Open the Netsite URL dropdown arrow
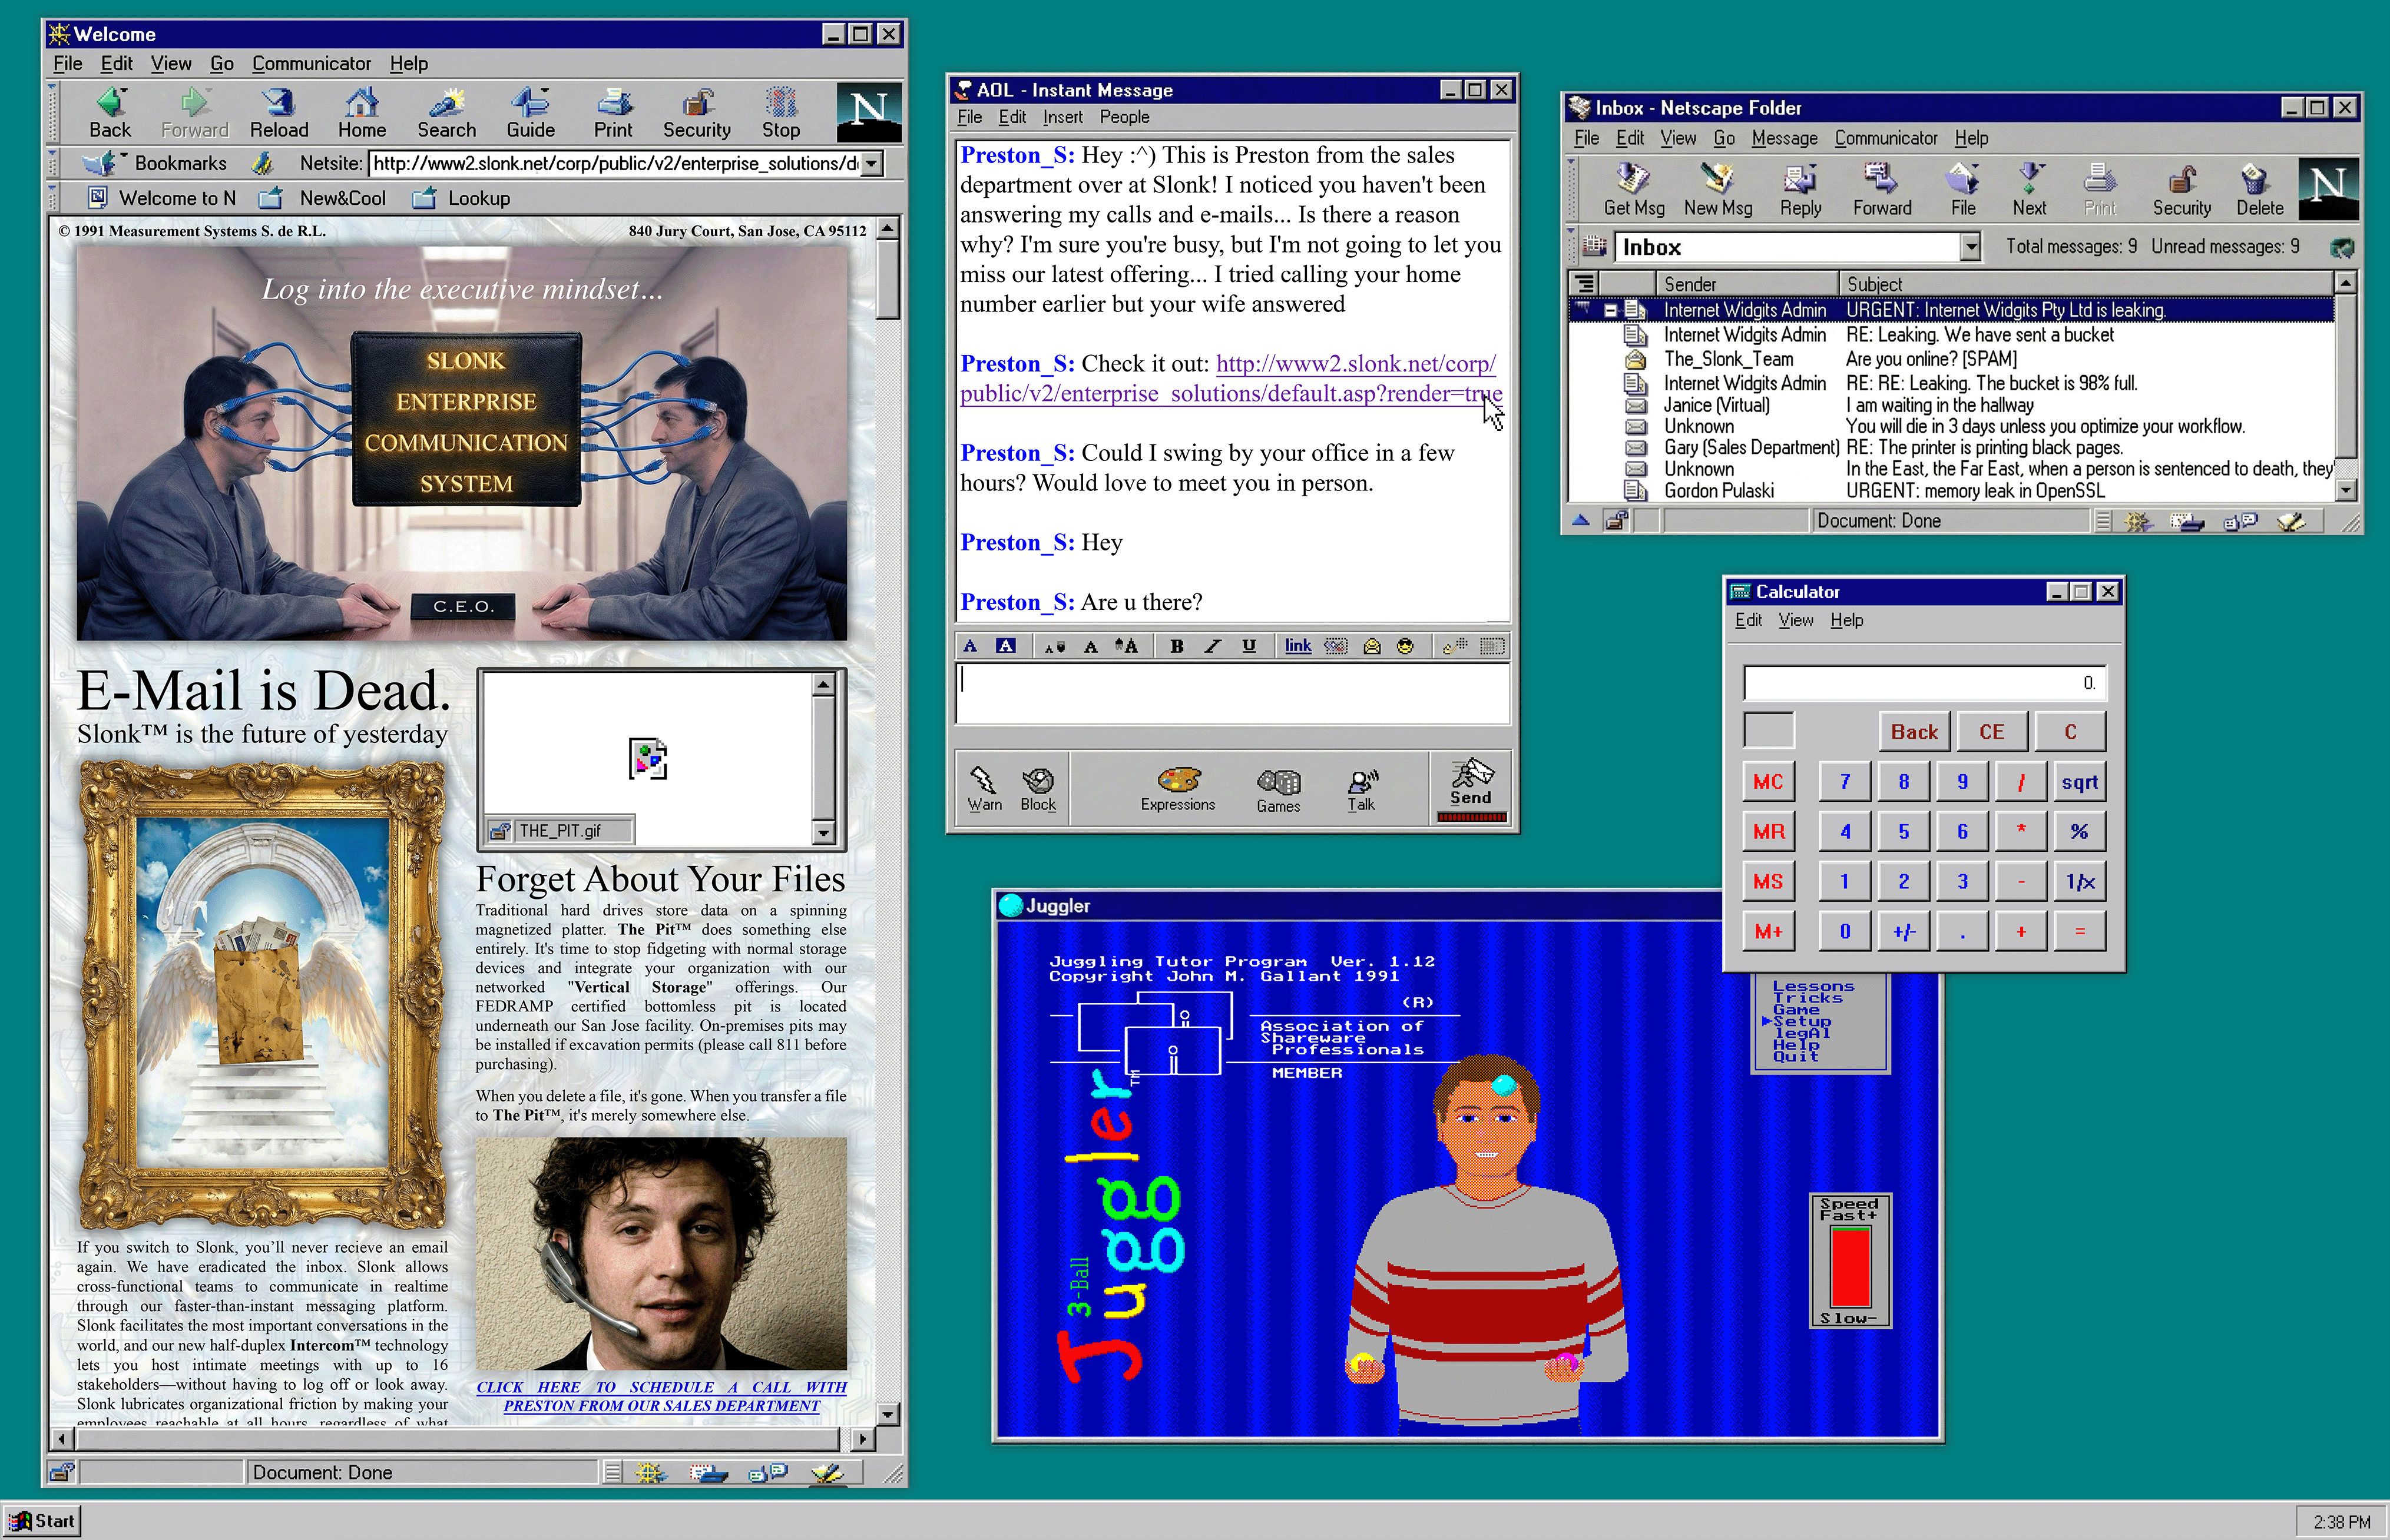This screenshot has height=1540, width=2390. pos(871,164)
